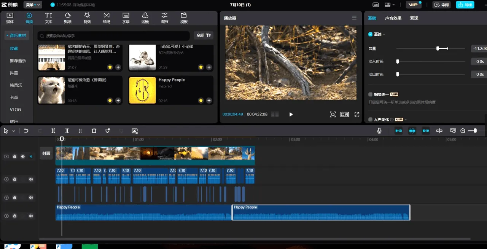Enable the 响度统一 loudness checkbox
The width and height of the screenshot is (487, 249).
click(370, 94)
